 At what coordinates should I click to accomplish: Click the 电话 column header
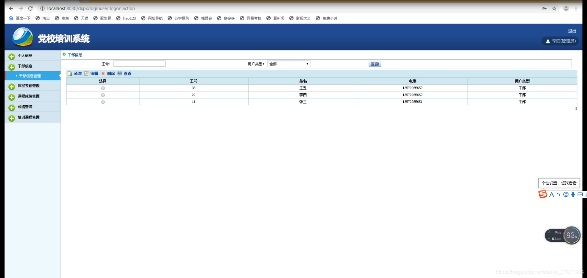tap(412, 81)
